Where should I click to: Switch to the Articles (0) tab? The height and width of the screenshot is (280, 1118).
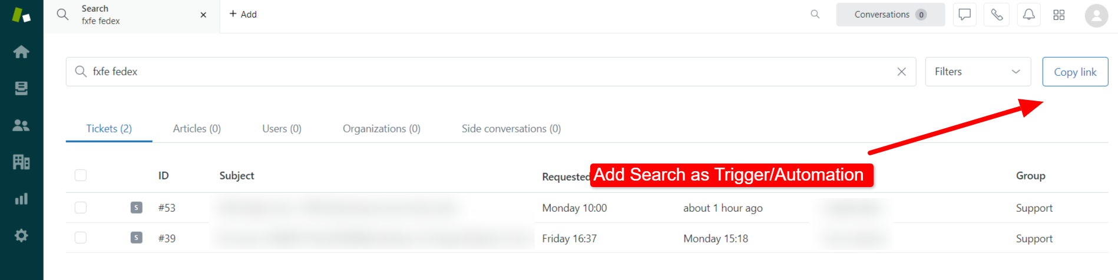197,128
